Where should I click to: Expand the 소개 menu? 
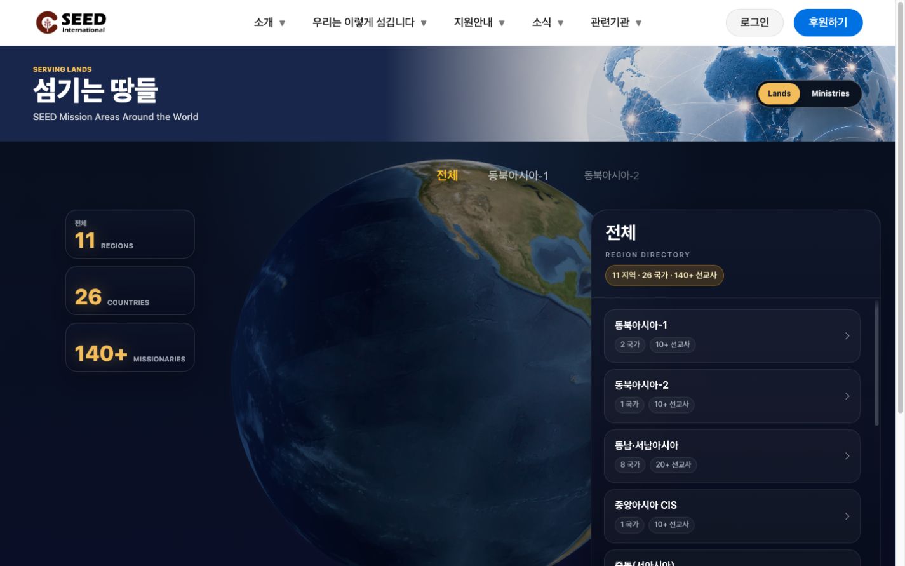[269, 22]
